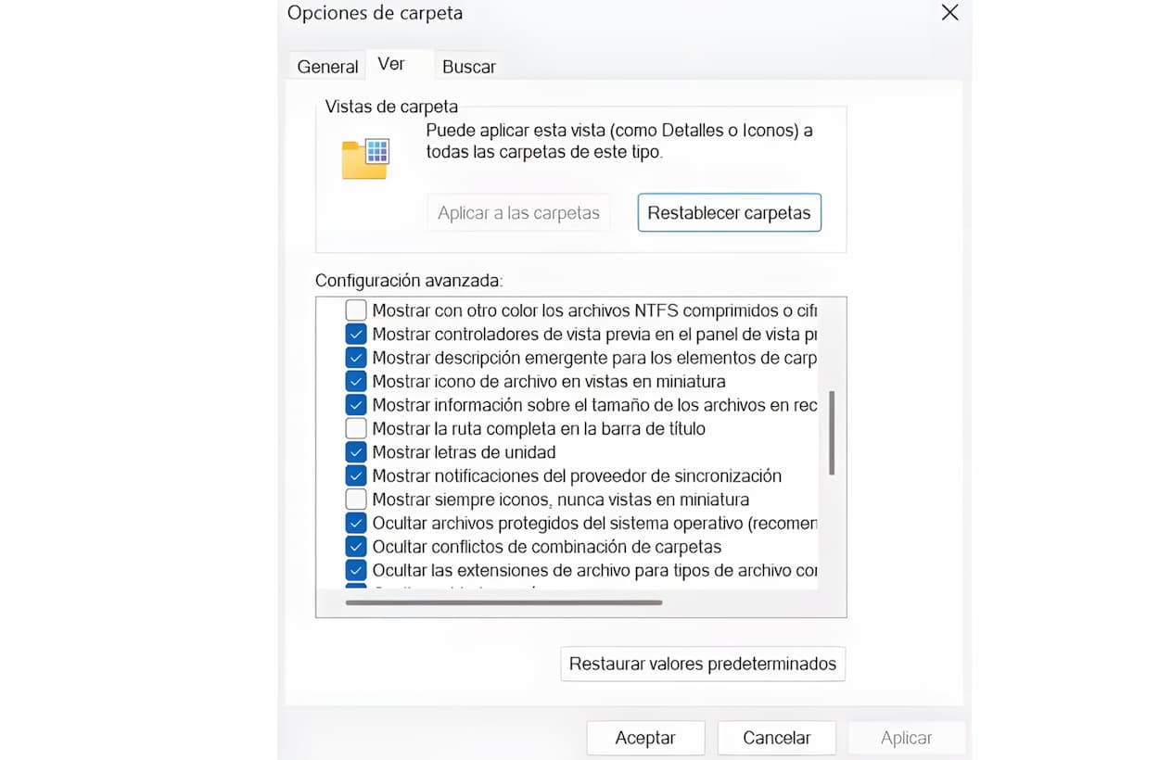Click the vertical scrollbar thumb
Viewport: 1159px width, 760px height.
[x=832, y=433]
